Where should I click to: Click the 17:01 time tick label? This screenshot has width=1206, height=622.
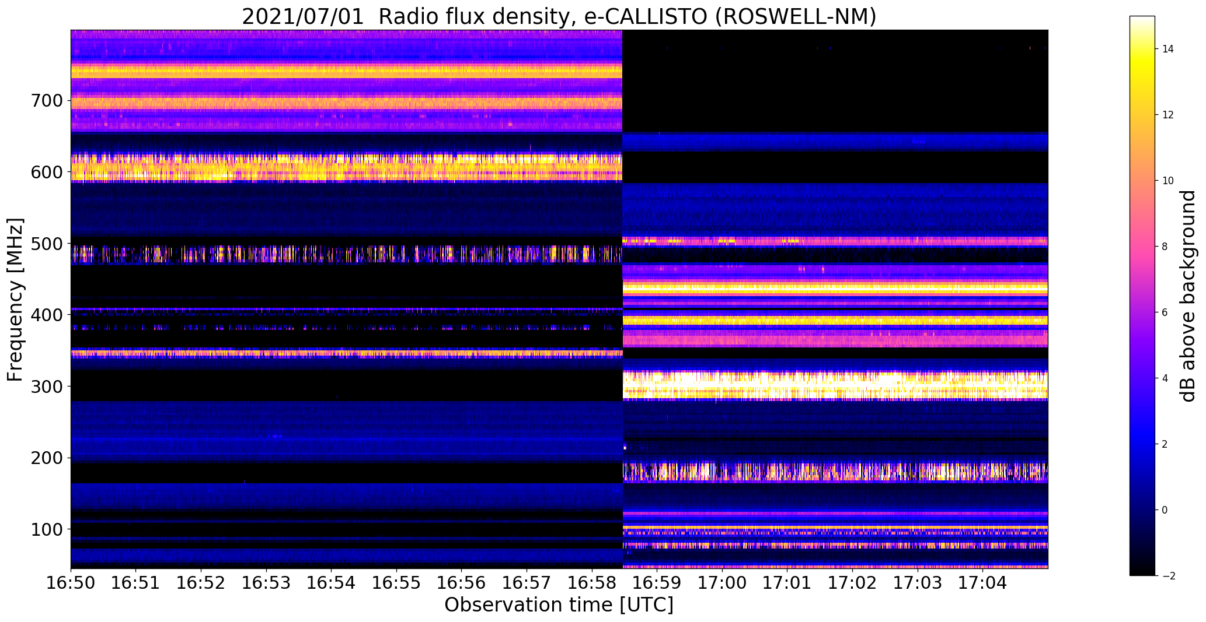tap(787, 583)
